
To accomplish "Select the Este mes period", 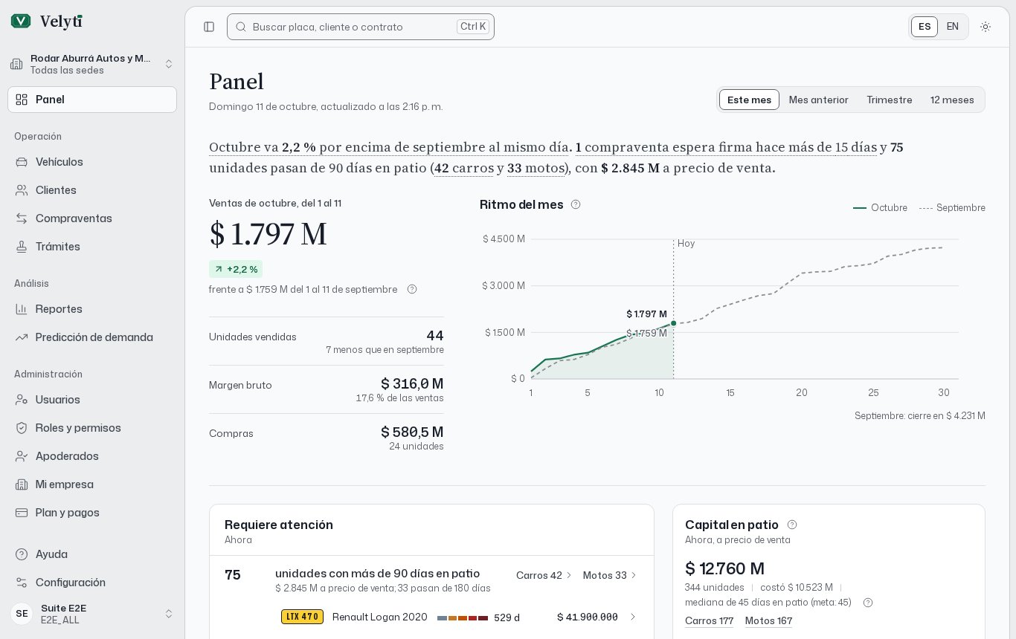I will [749, 100].
